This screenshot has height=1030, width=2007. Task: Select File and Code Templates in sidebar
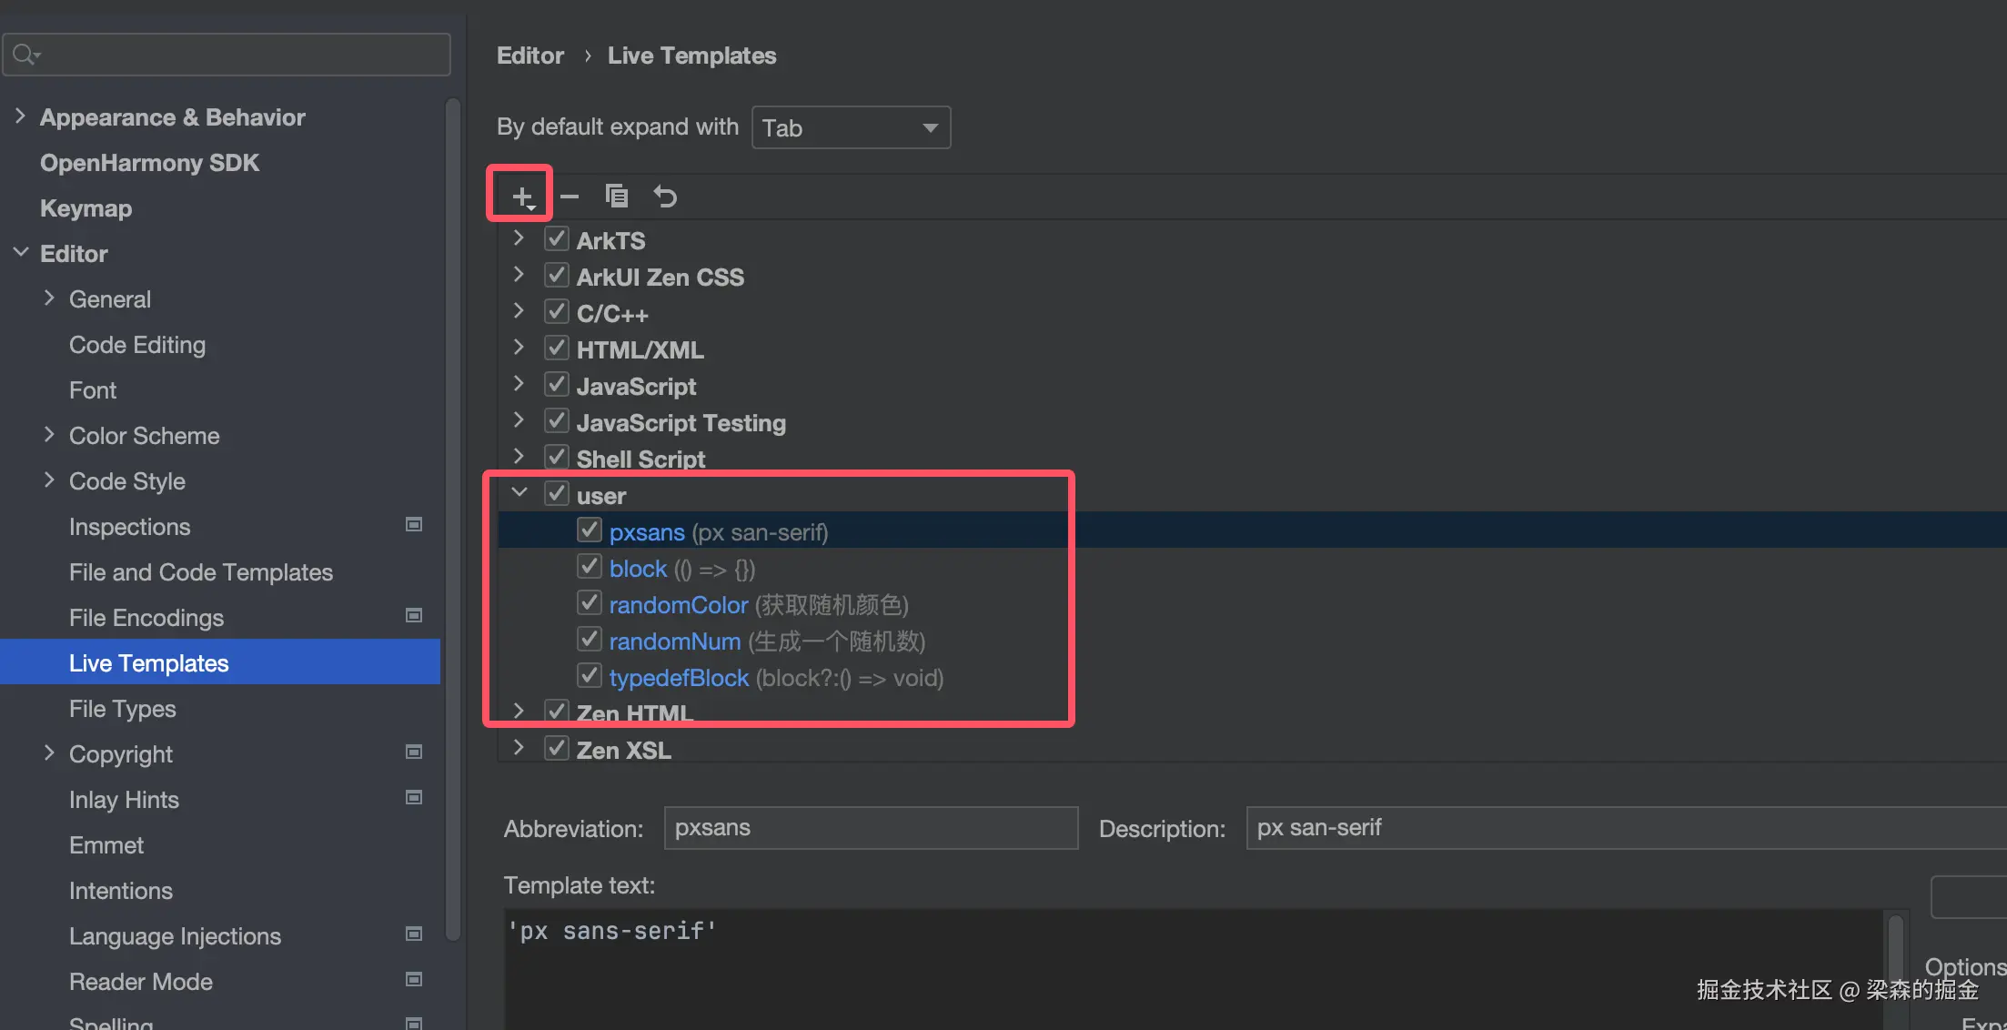click(200, 572)
